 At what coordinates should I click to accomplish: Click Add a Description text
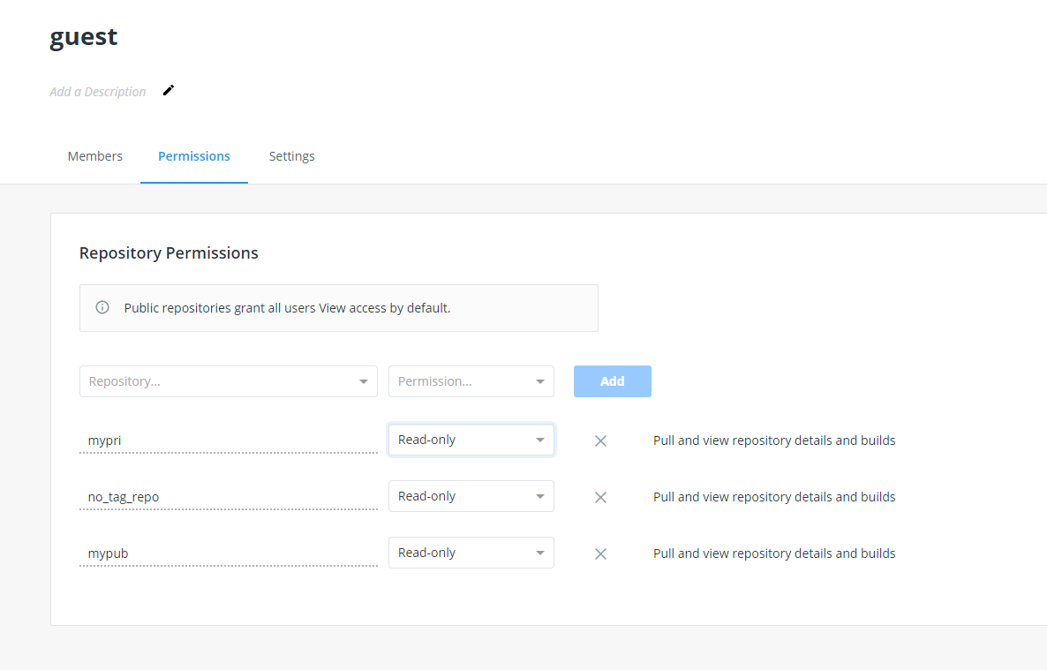[98, 92]
